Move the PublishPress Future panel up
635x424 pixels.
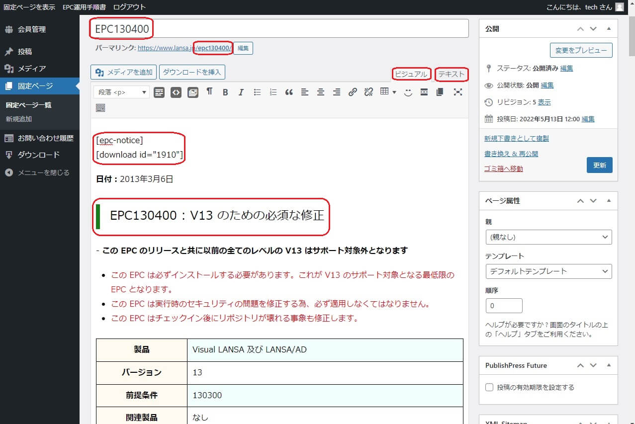[x=580, y=365]
